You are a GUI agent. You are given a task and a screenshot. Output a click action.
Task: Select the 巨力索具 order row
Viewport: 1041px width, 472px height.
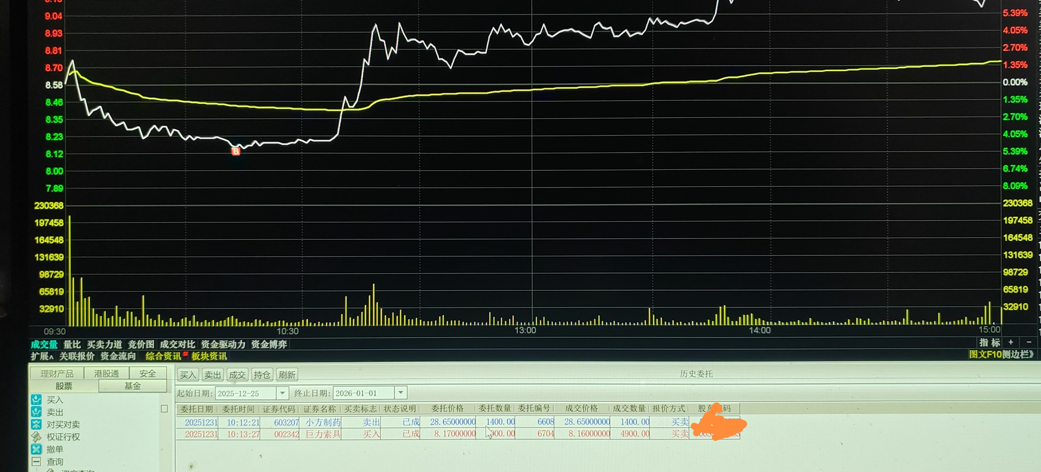(323, 433)
